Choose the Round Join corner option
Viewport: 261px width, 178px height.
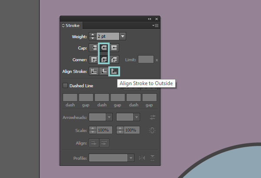tap(104, 59)
